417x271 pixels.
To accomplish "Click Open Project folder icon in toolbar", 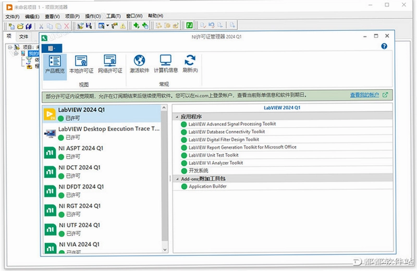I will 20,26.
